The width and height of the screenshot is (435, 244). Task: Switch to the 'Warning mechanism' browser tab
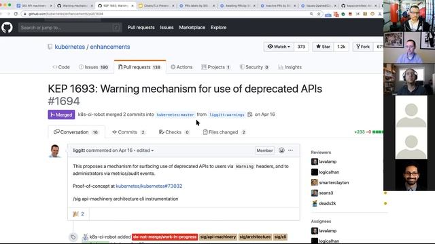75,5
